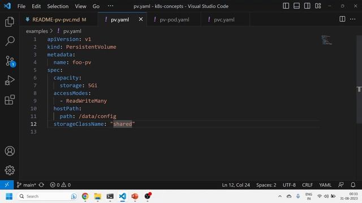
Task: Click the VS Code logo icon
Action: (x=7, y=6)
